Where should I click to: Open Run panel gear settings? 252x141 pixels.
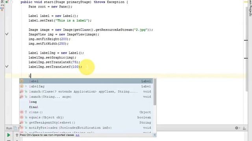click(x=237, y=128)
